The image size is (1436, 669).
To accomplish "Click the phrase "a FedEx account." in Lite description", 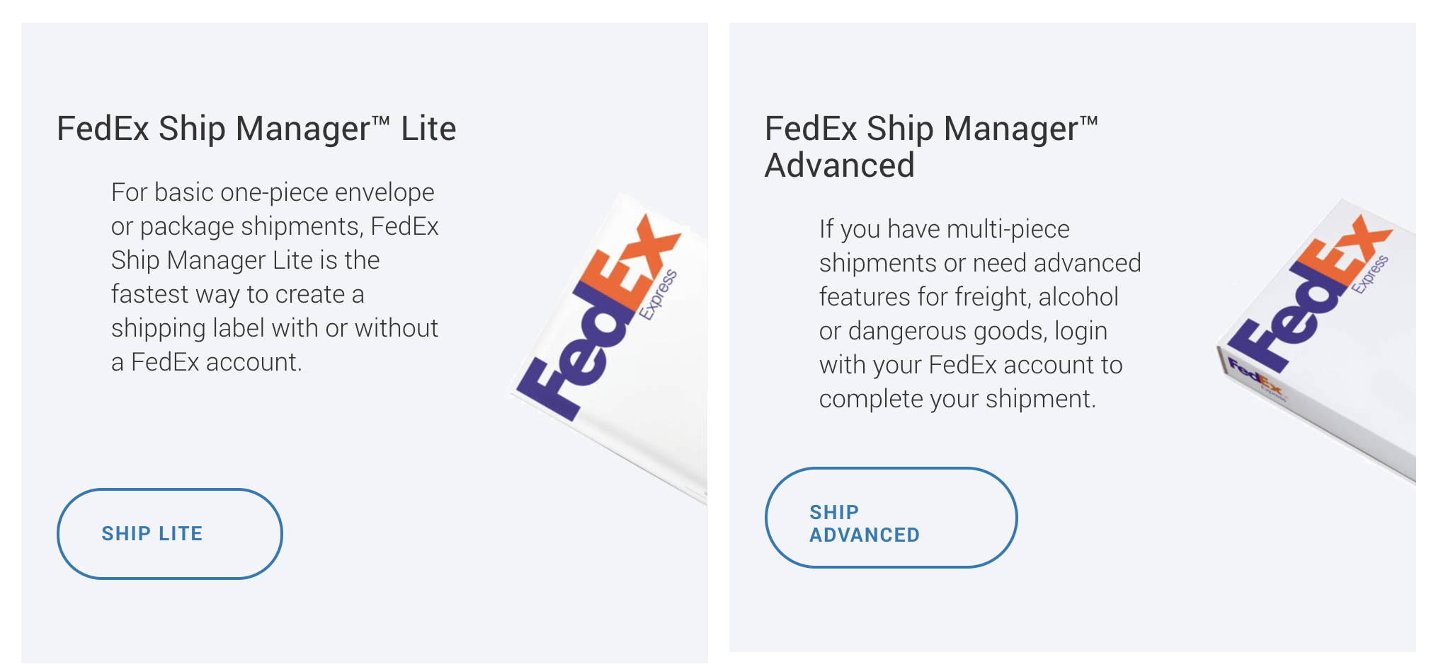I will 207,362.
